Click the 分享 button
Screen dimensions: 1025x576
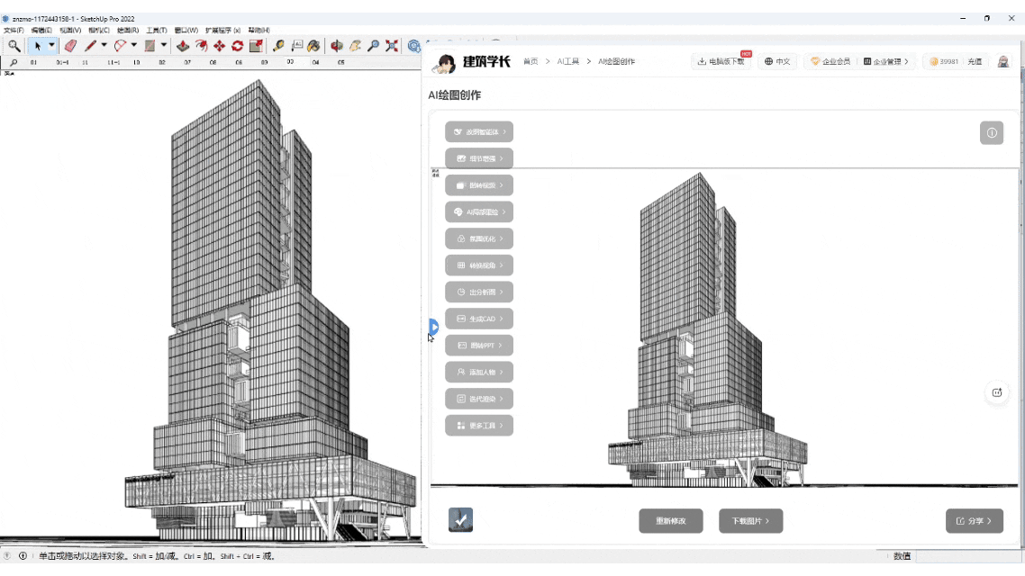pyautogui.click(x=974, y=521)
